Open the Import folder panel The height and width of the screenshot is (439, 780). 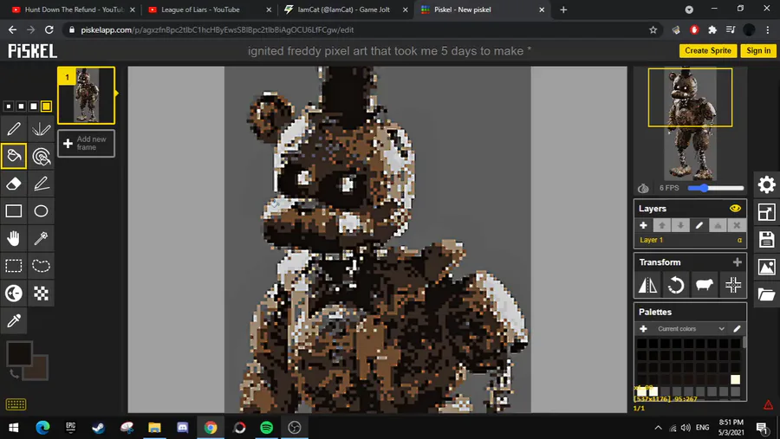(767, 294)
